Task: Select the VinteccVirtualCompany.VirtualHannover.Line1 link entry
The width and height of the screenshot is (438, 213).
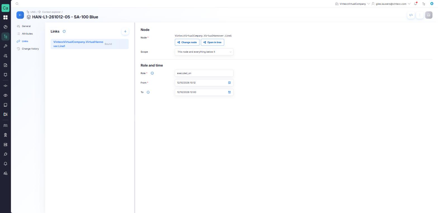Action: (90, 44)
